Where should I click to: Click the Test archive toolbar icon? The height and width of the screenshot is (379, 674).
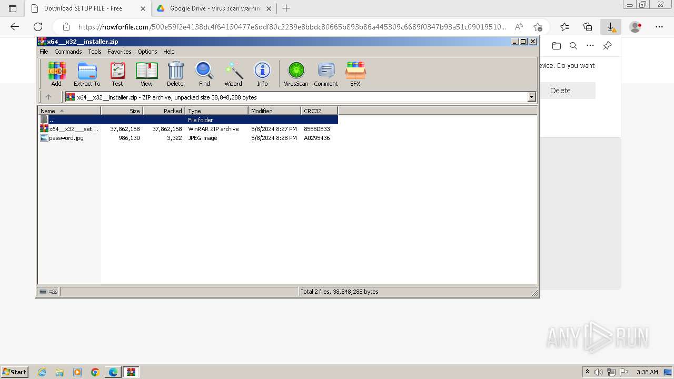(x=117, y=74)
